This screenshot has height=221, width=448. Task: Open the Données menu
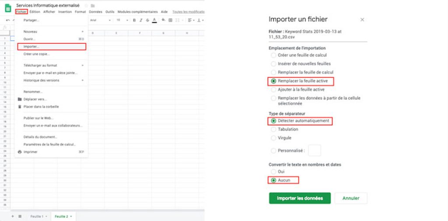95,12
